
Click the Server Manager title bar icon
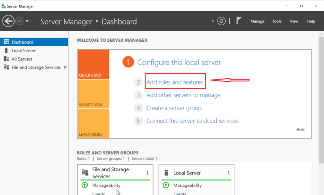click(4, 6)
